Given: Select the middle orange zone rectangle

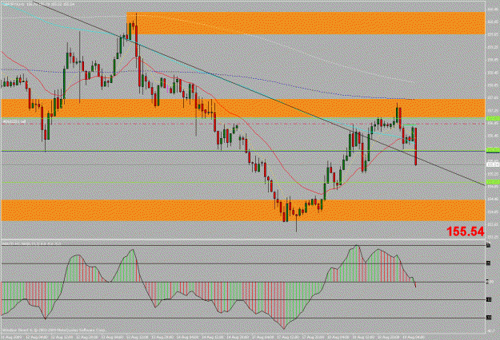Looking at the screenshot, I should [242, 108].
